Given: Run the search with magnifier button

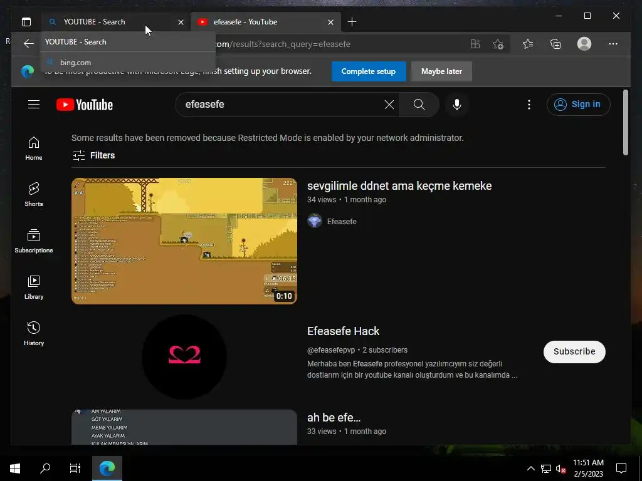Looking at the screenshot, I should [x=419, y=105].
